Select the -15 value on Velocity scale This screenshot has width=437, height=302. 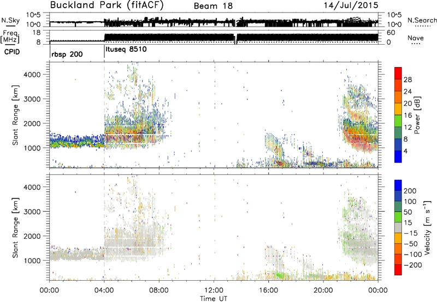(x=411, y=233)
